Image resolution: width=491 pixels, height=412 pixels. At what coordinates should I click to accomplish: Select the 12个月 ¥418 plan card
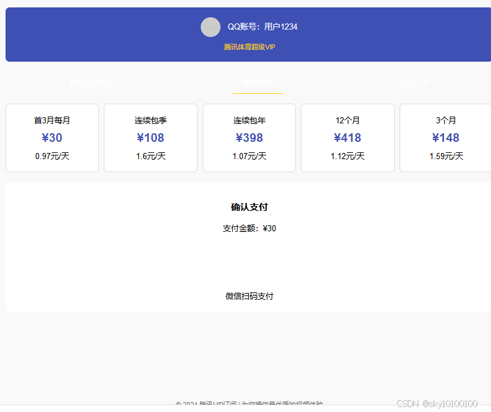tap(348, 138)
